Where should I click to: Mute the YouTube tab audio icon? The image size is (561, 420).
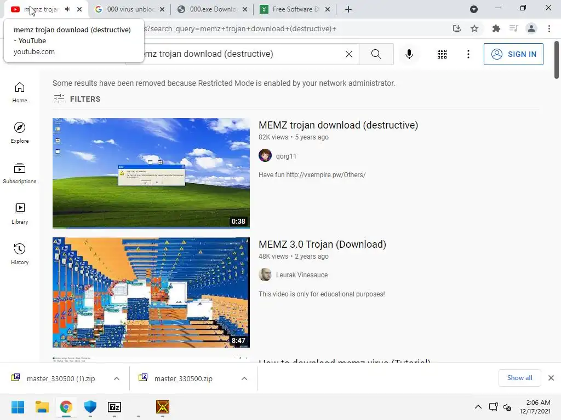tap(67, 9)
